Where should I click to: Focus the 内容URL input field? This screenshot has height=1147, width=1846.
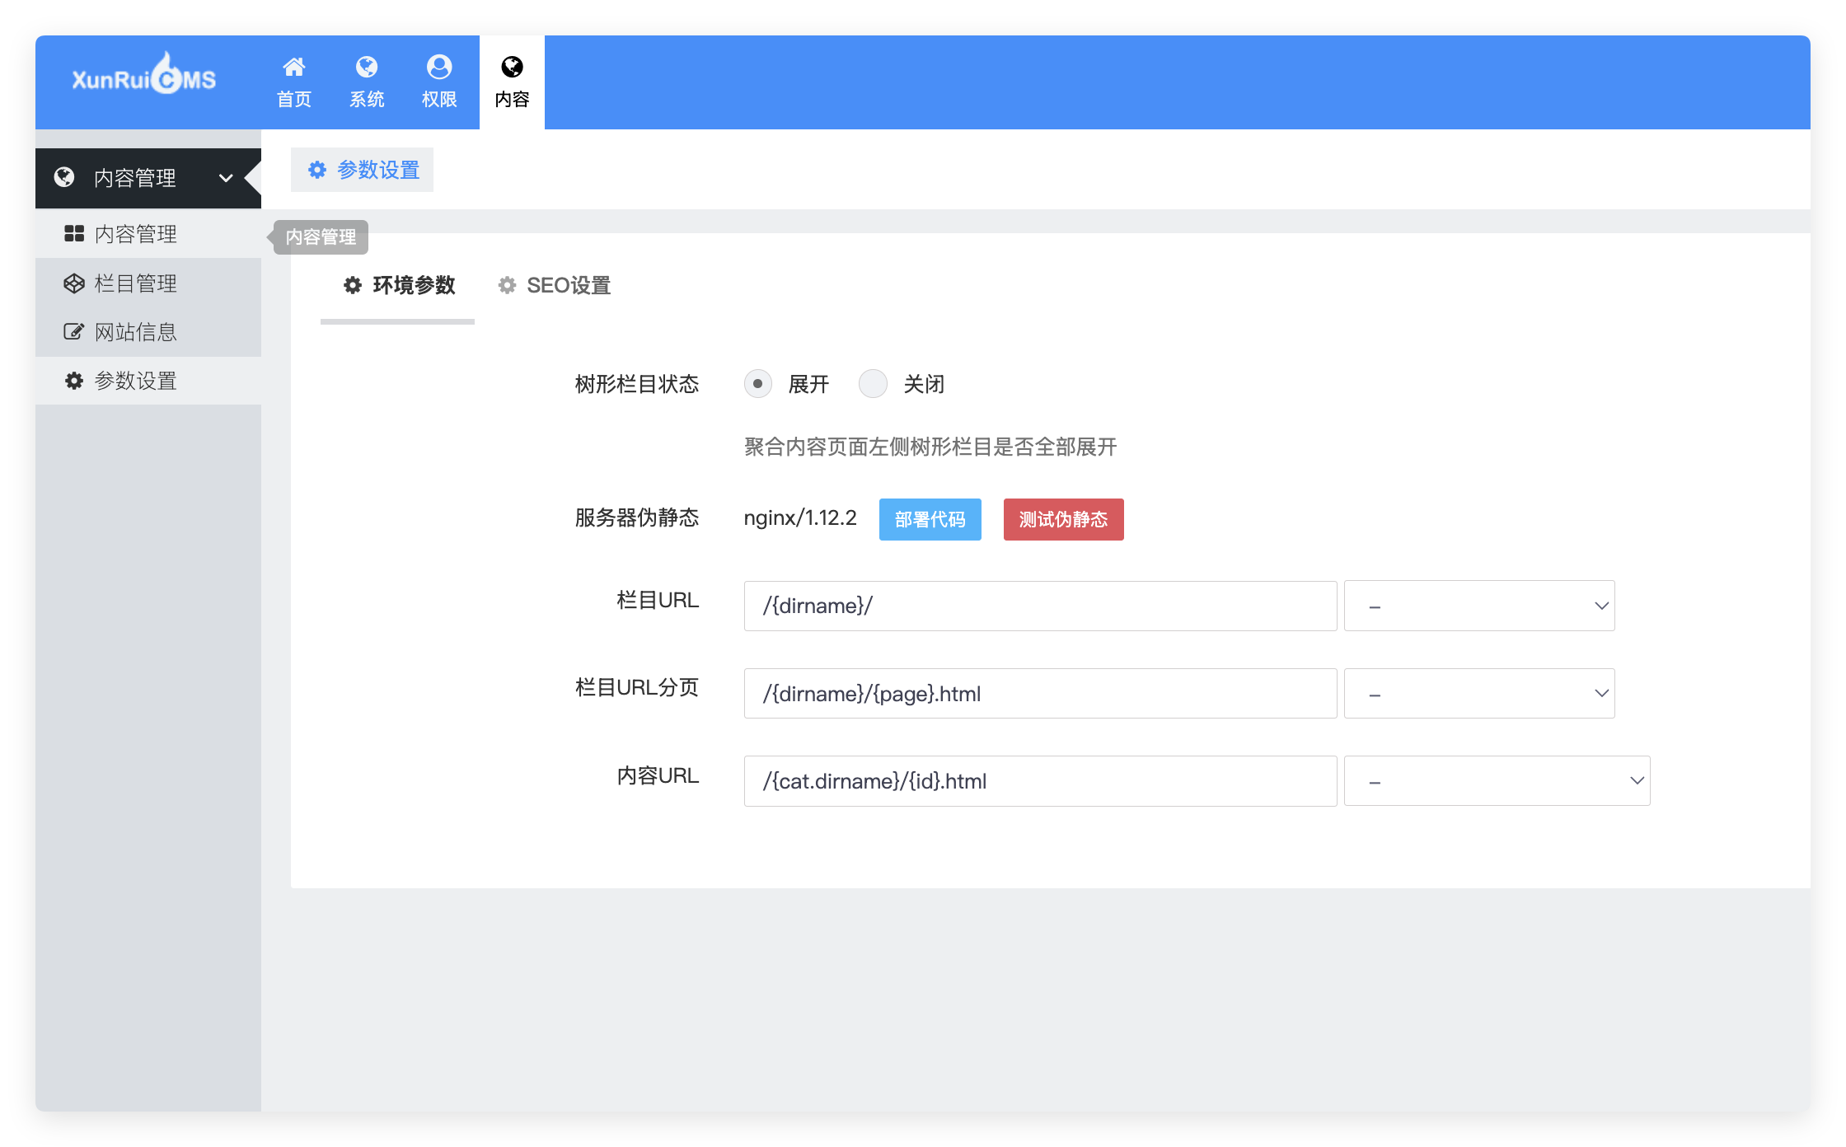click(x=1040, y=781)
